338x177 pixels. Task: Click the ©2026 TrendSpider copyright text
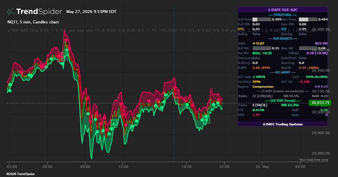click(20, 174)
